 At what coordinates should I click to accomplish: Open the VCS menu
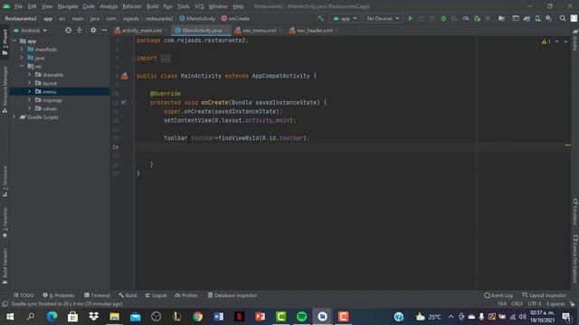tap(199, 6)
